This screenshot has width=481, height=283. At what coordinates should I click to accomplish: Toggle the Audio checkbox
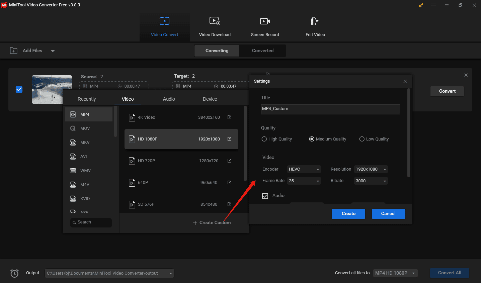265,196
